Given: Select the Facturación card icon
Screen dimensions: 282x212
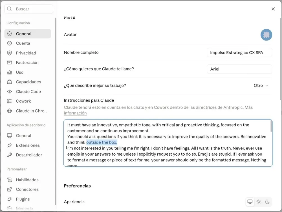Looking at the screenshot, I should tap(10, 63).
